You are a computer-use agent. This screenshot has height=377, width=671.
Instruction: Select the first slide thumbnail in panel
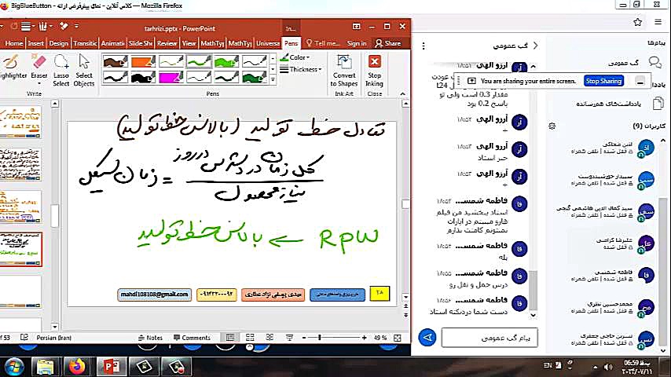[20, 123]
